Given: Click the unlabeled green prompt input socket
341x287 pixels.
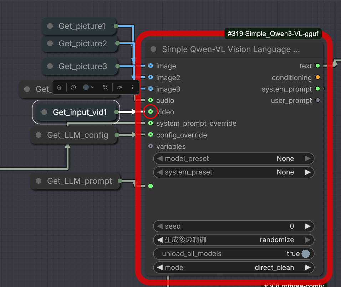Looking at the screenshot, I should (x=151, y=186).
